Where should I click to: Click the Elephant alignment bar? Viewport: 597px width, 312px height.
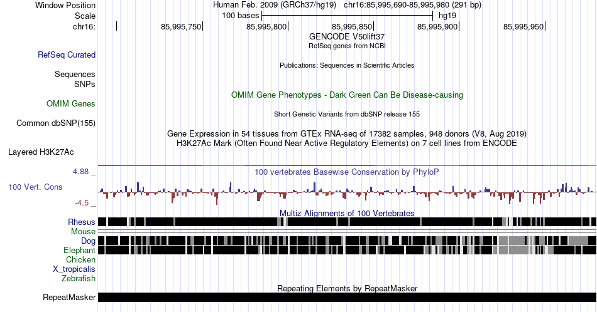348,250
